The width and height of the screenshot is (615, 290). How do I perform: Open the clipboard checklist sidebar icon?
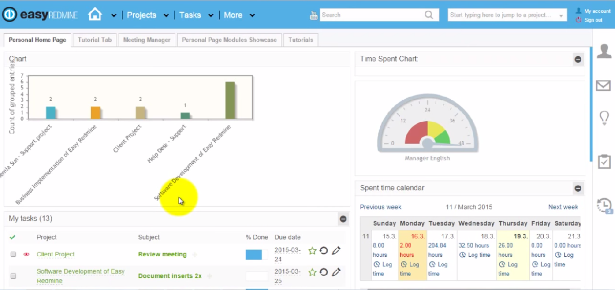(x=604, y=161)
